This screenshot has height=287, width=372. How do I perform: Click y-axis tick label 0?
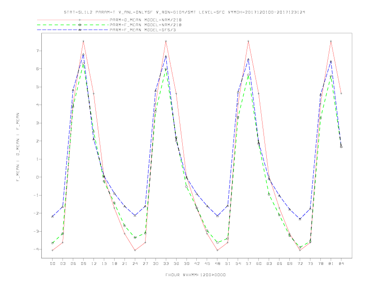(x=38, y=177)
